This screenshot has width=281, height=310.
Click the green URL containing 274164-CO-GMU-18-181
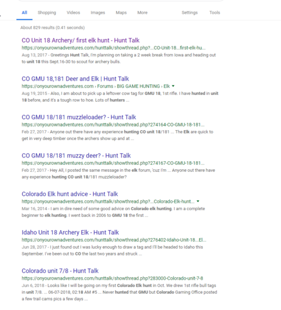[113, 125]
